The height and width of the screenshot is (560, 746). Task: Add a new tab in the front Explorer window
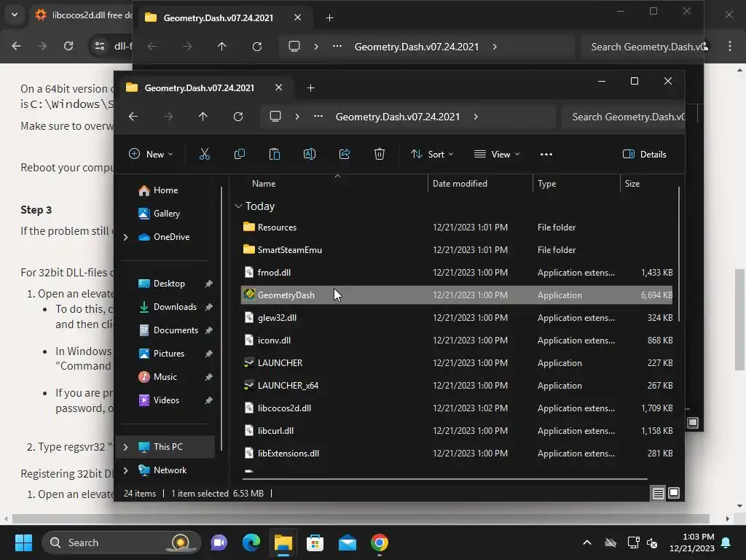pos(310,88)
